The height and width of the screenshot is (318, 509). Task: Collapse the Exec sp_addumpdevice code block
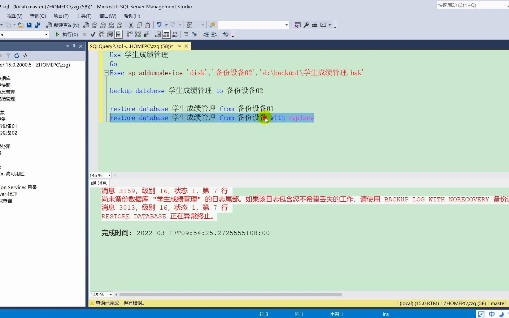(x=106, y=73)
